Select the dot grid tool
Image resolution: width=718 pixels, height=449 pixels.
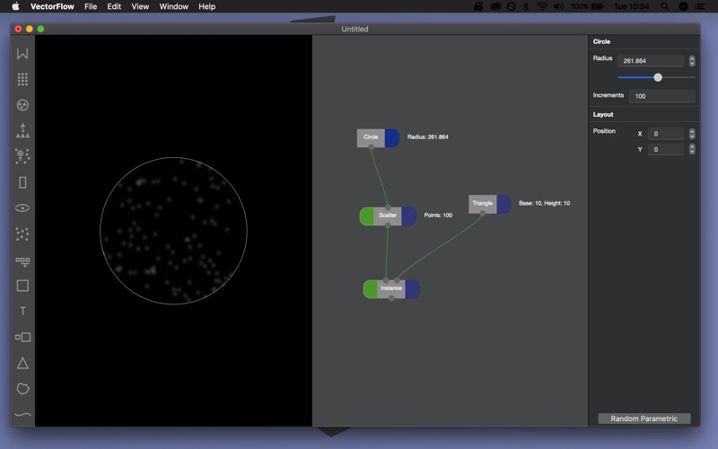[x=22, y=79]
